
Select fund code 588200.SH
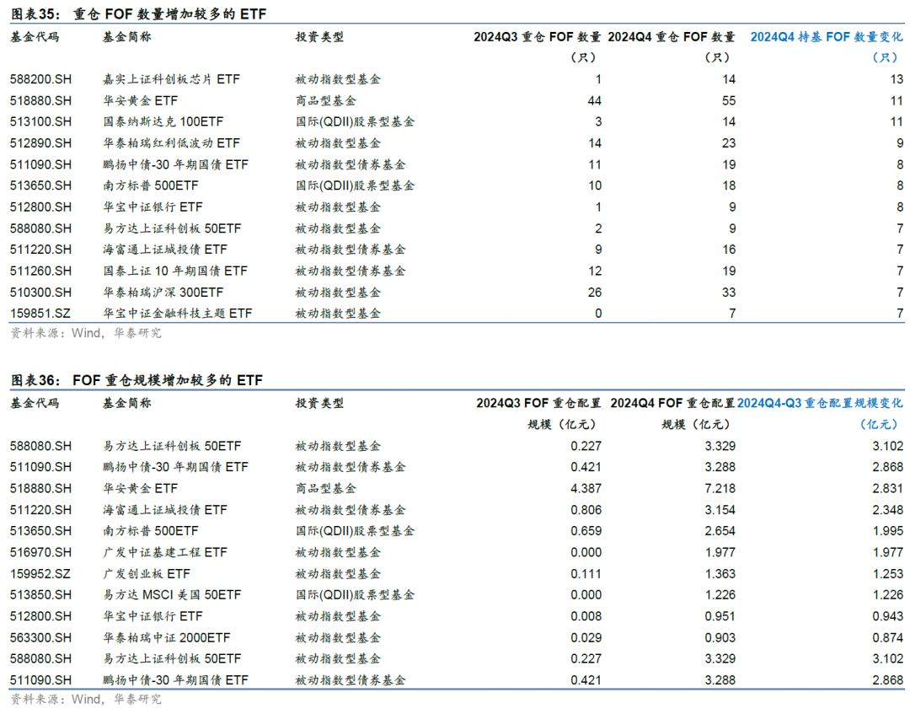pyautogui.click(x=40, y=79)
